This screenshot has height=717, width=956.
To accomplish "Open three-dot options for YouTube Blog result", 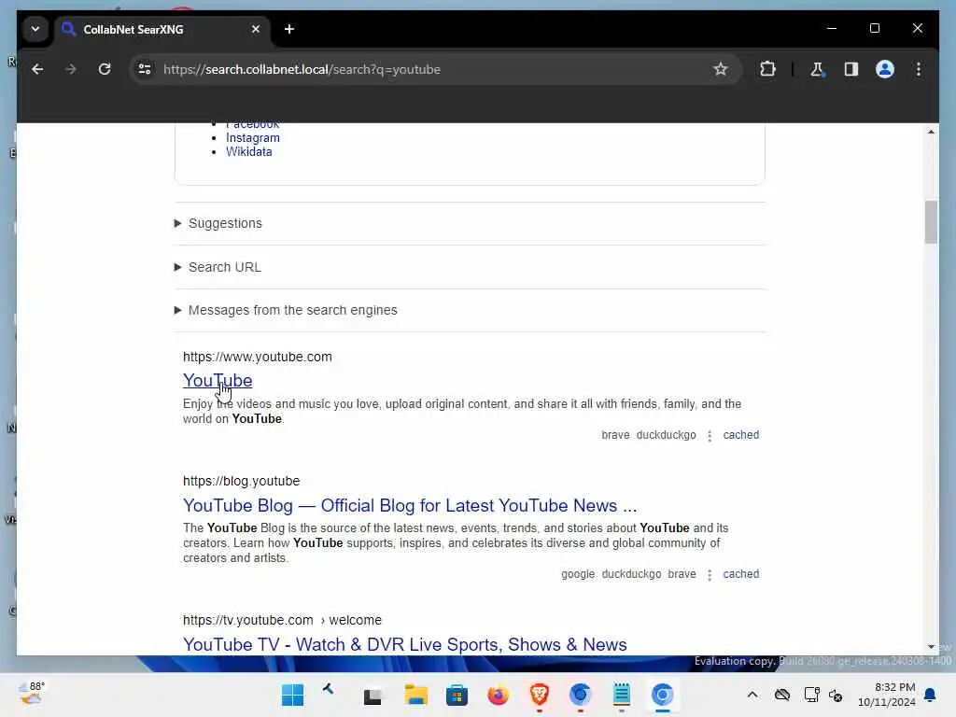I will 710,575.
